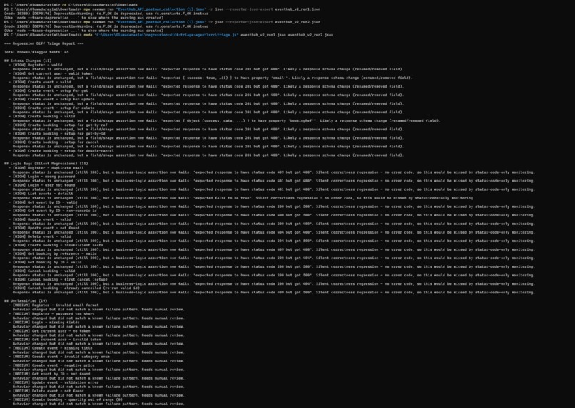
Task: Click the 'Cancel booking - already cancelled' row
Action: [74, 288]
